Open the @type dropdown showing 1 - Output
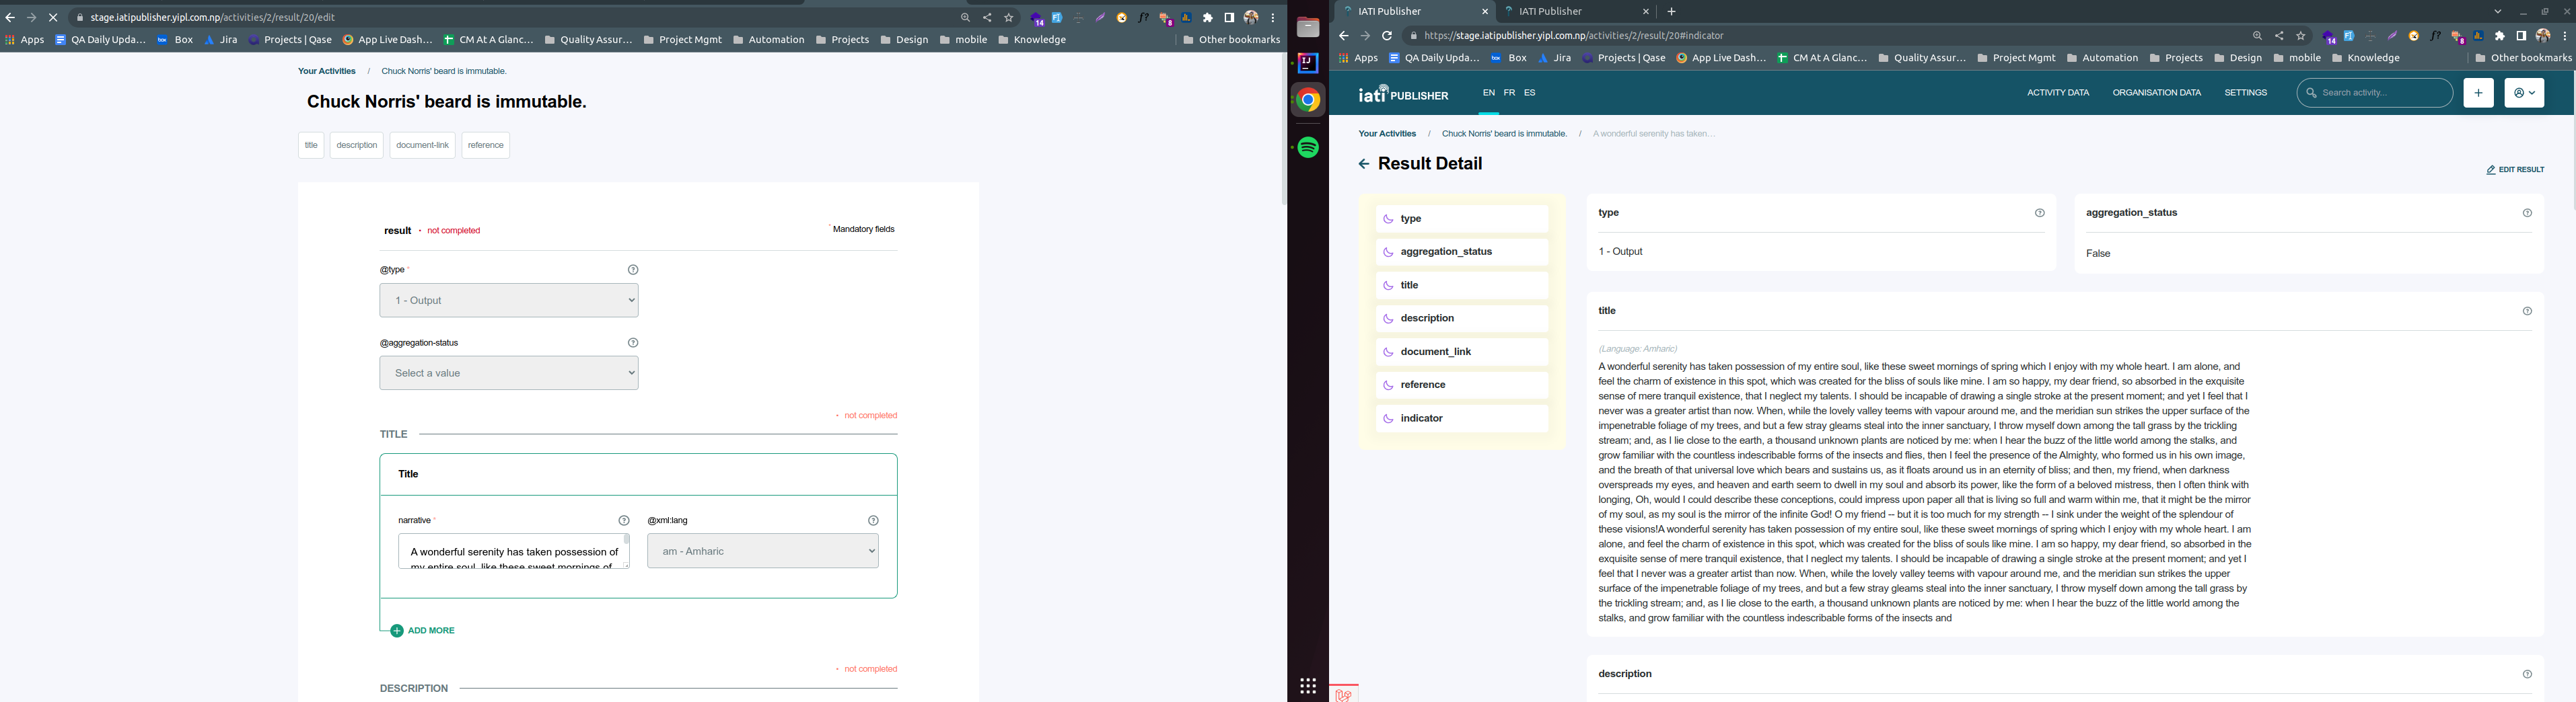Image resolution: width=2576 pixels, height=702 pixels. point(509,300)
